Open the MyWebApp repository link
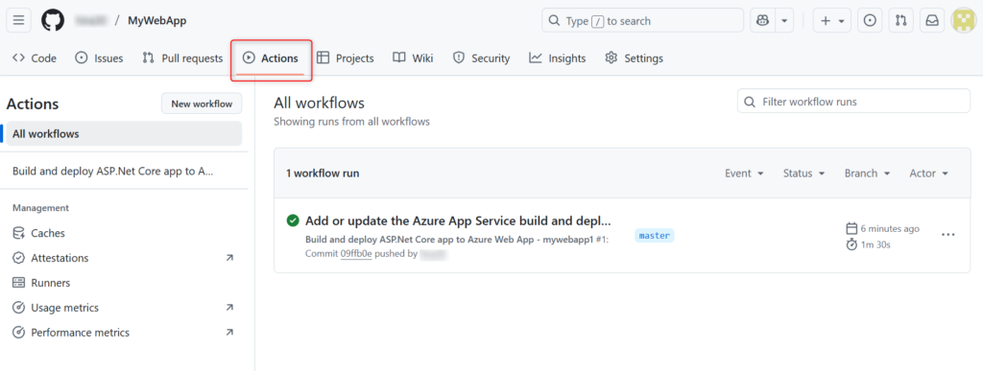The image size is (983, 371). [156, 21]
